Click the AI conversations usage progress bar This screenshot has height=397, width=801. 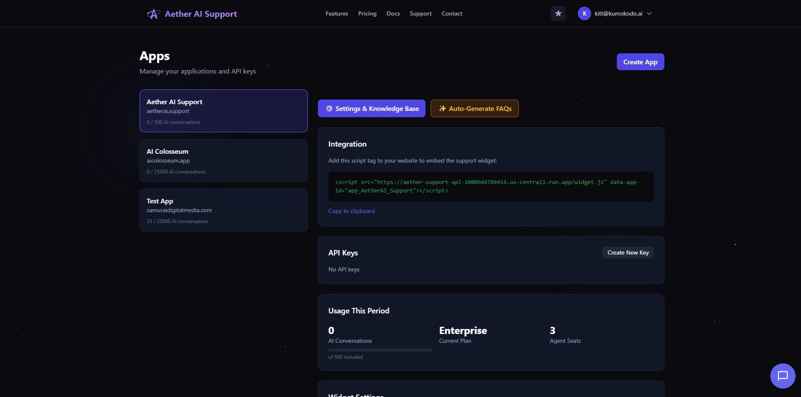379,350
